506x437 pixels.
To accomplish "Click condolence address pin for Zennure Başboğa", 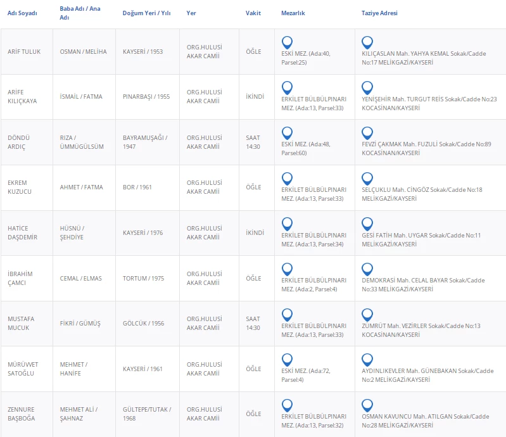I will pyautogui.click(x=367, y=405).
